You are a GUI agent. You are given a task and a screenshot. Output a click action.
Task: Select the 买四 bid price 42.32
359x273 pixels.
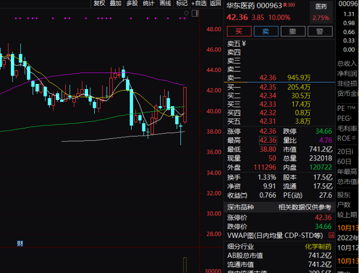(x=268, y=113)
